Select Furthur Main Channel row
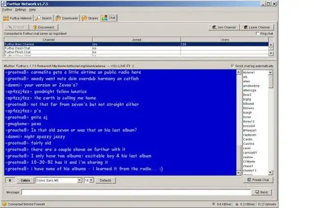The image size is (314, 208). (x=136, y=44)
